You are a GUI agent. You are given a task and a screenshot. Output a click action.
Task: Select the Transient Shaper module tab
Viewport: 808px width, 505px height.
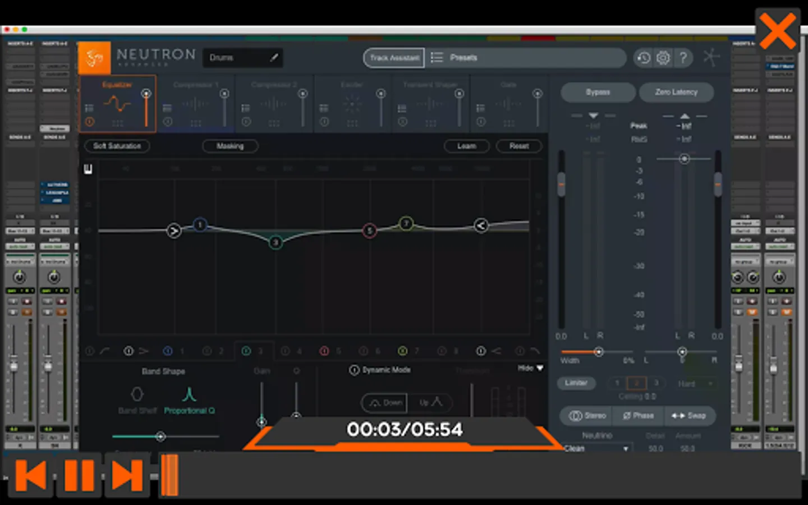(430, 104)
